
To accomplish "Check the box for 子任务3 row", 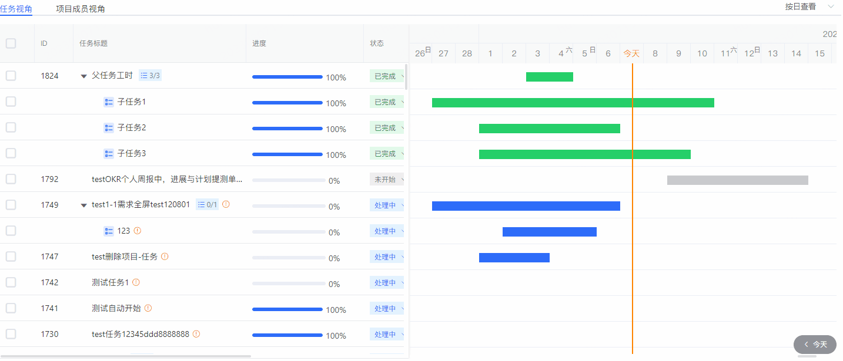I will (x=11, y=153).
